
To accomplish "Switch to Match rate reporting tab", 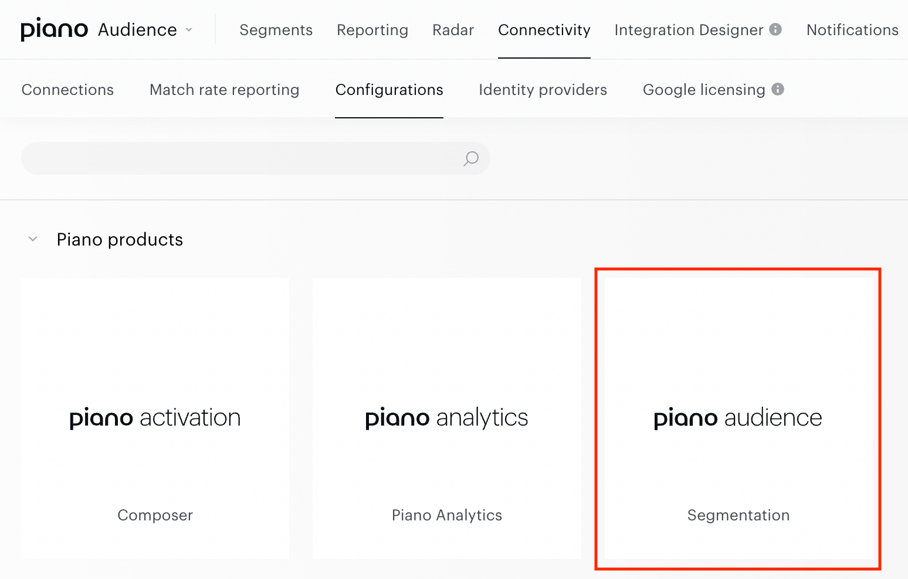I will point(224,90).
